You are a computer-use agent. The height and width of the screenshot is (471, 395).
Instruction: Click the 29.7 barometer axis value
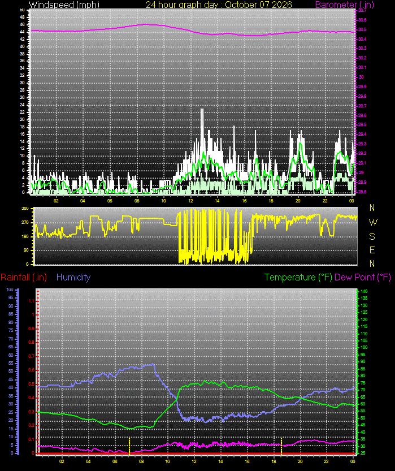(362, 106)
